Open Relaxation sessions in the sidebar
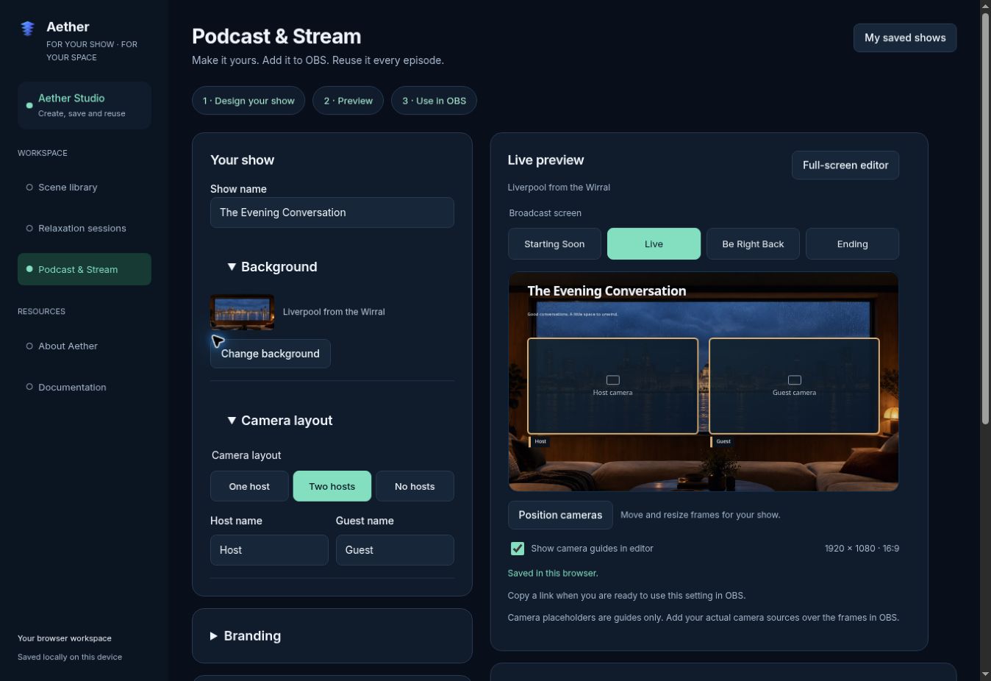Image resolution: width=991 pixels, height=681 pixels. point(85,229)
